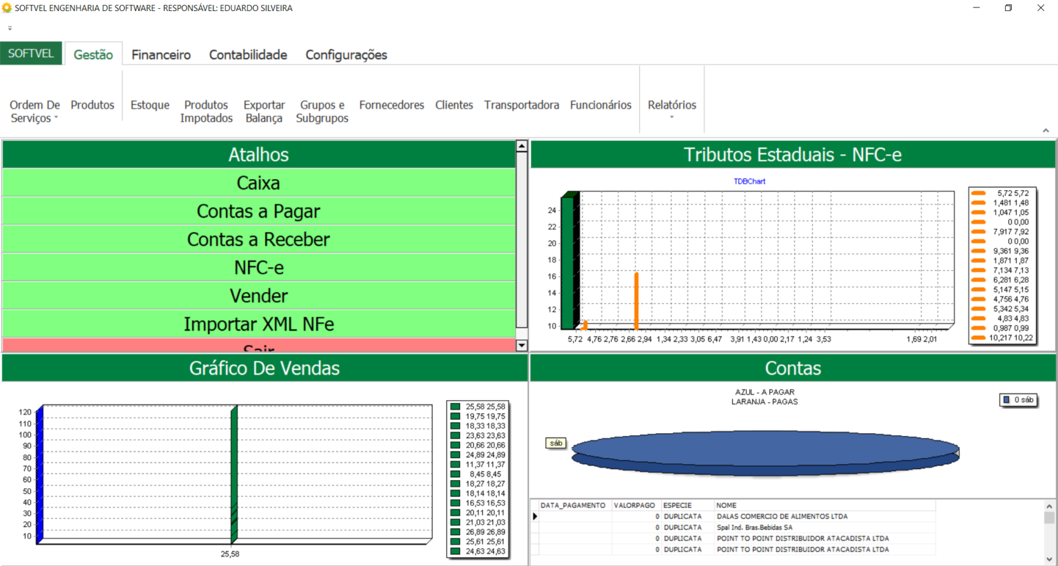Open the Estoque toolbar item

click(x=150, y=105)
